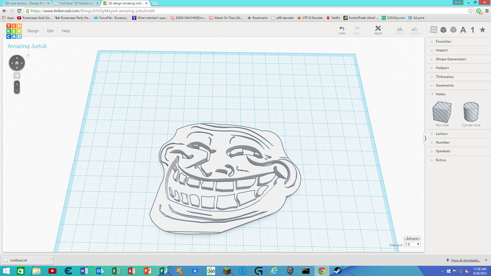Screen dimensions: 491x276
Task: Click the Group shapes icon
Action: coord(400,30)
